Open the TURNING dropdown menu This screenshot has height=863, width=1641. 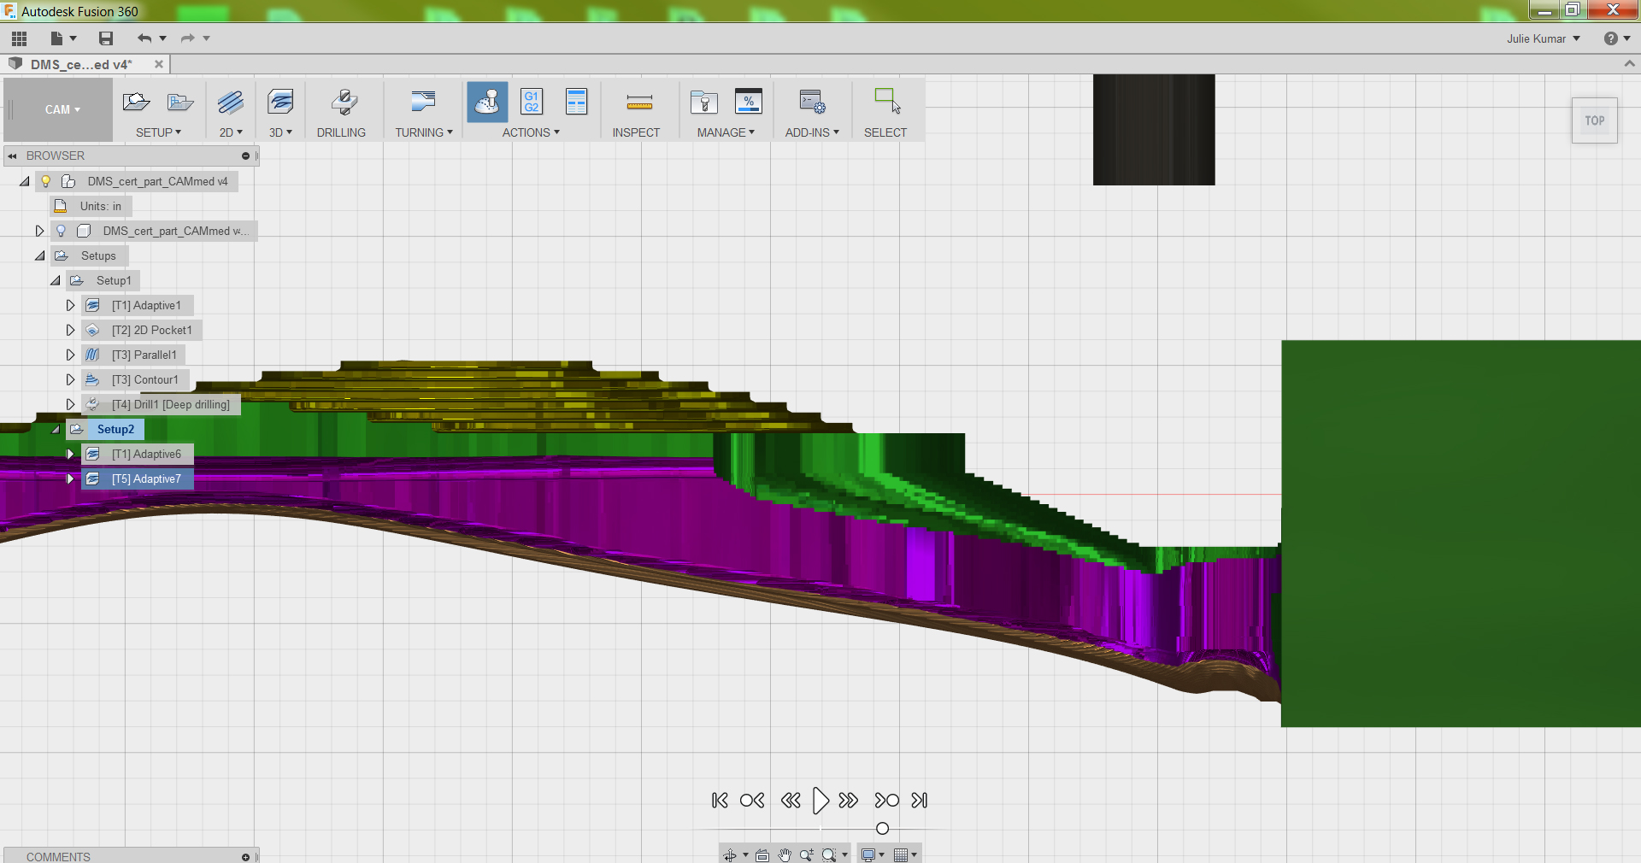tap(424, 132)
